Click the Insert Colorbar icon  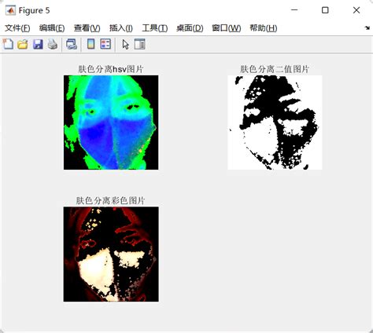90,44
